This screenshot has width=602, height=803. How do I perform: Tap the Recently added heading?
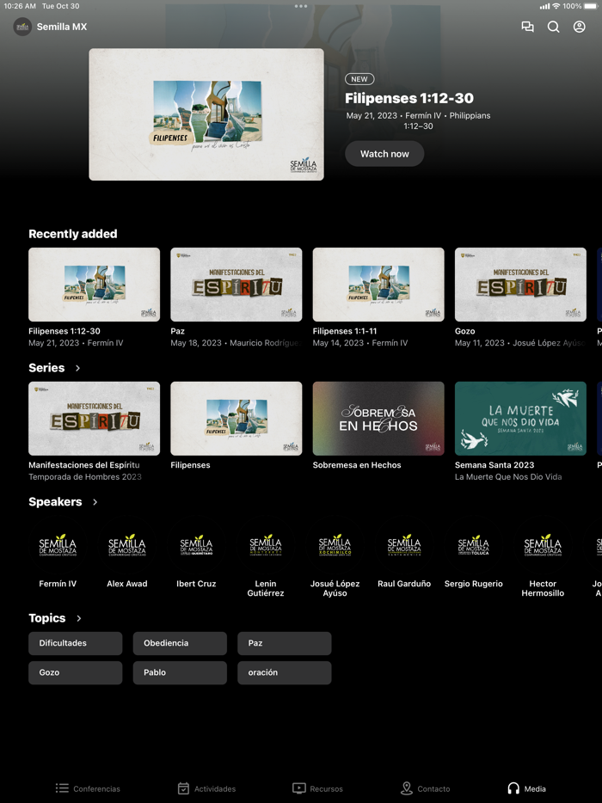(73, 234)
